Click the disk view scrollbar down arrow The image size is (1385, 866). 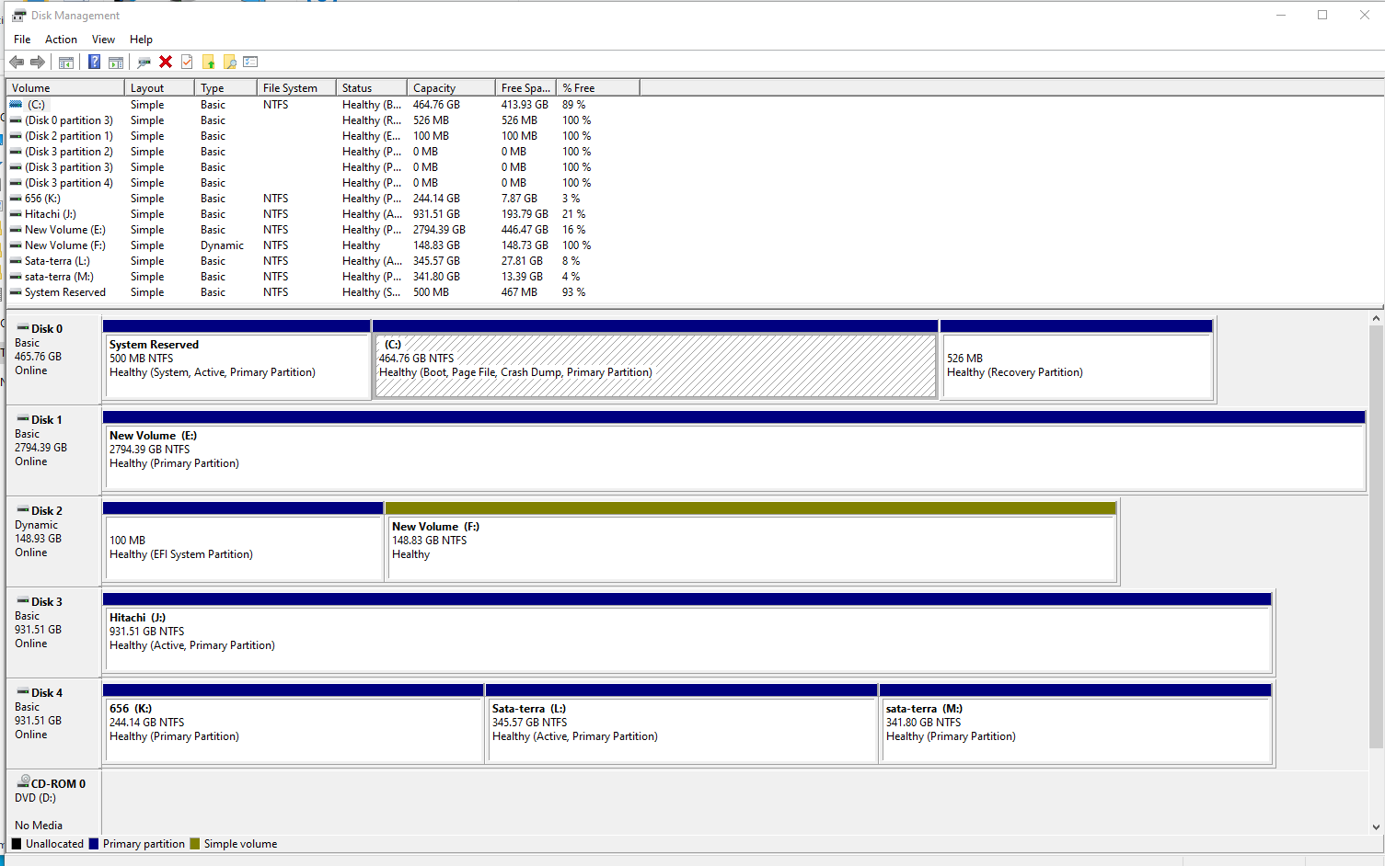tap(1376, 826)
